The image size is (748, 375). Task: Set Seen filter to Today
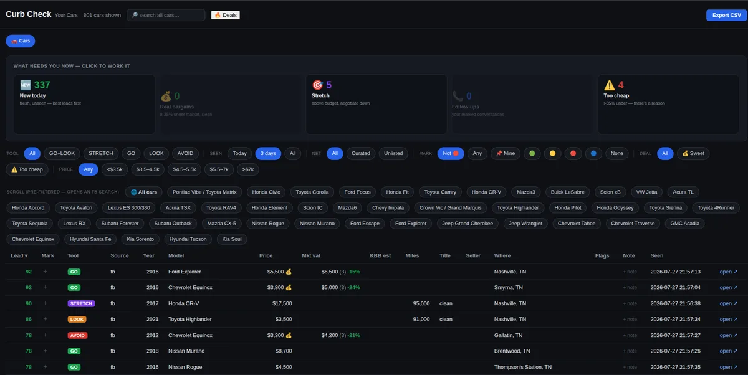(239, 153)
